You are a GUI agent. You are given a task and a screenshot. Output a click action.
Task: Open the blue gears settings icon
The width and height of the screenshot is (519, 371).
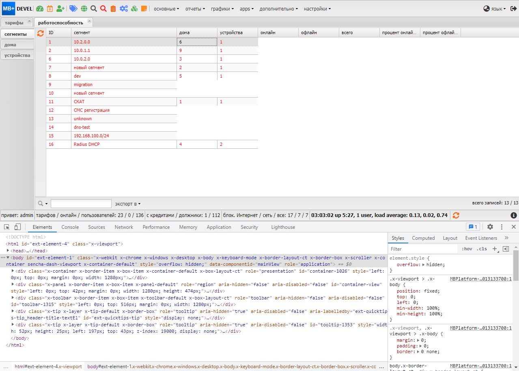(124, 8)
